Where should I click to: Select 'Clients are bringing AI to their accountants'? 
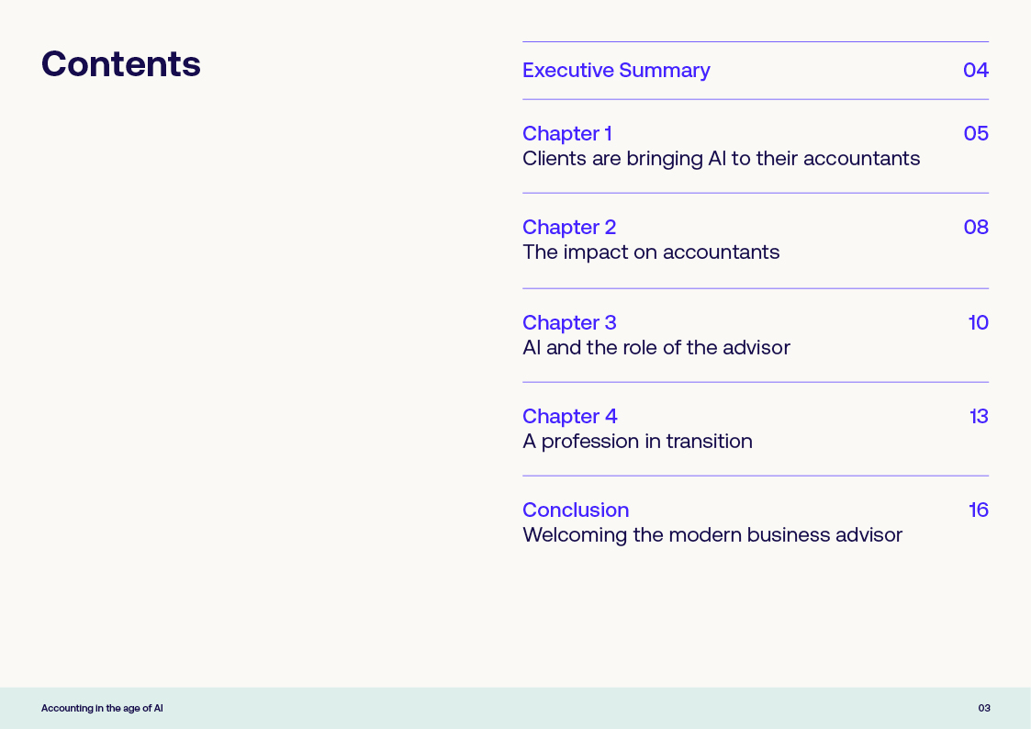point(721,159)
